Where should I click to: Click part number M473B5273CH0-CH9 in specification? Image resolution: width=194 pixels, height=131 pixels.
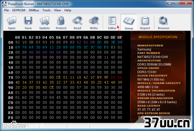tap(153, 57)
